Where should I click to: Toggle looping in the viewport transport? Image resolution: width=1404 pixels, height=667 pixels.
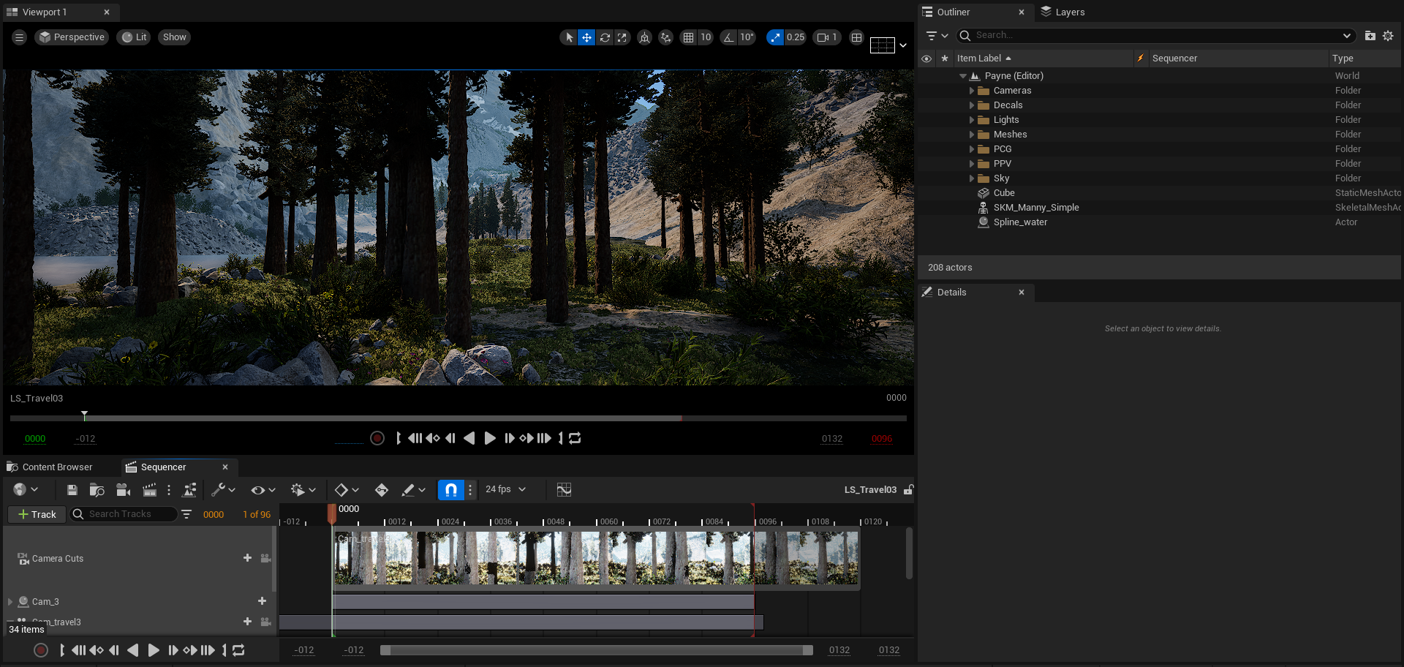click(575, 438)
